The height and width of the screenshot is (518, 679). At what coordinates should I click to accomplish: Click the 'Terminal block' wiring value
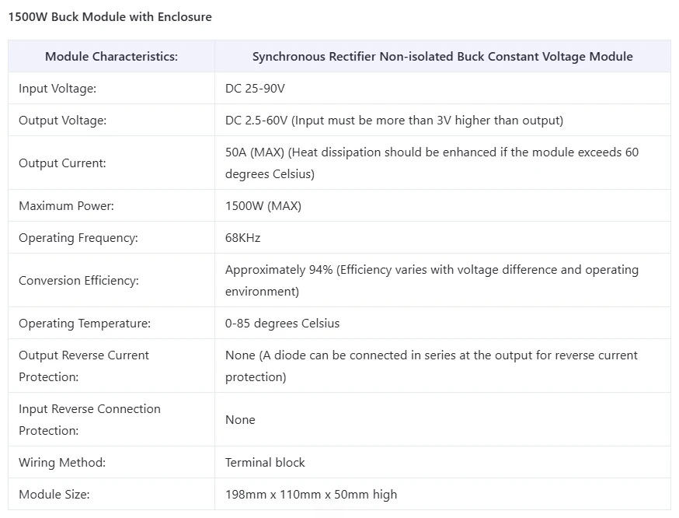pos(265,462)
